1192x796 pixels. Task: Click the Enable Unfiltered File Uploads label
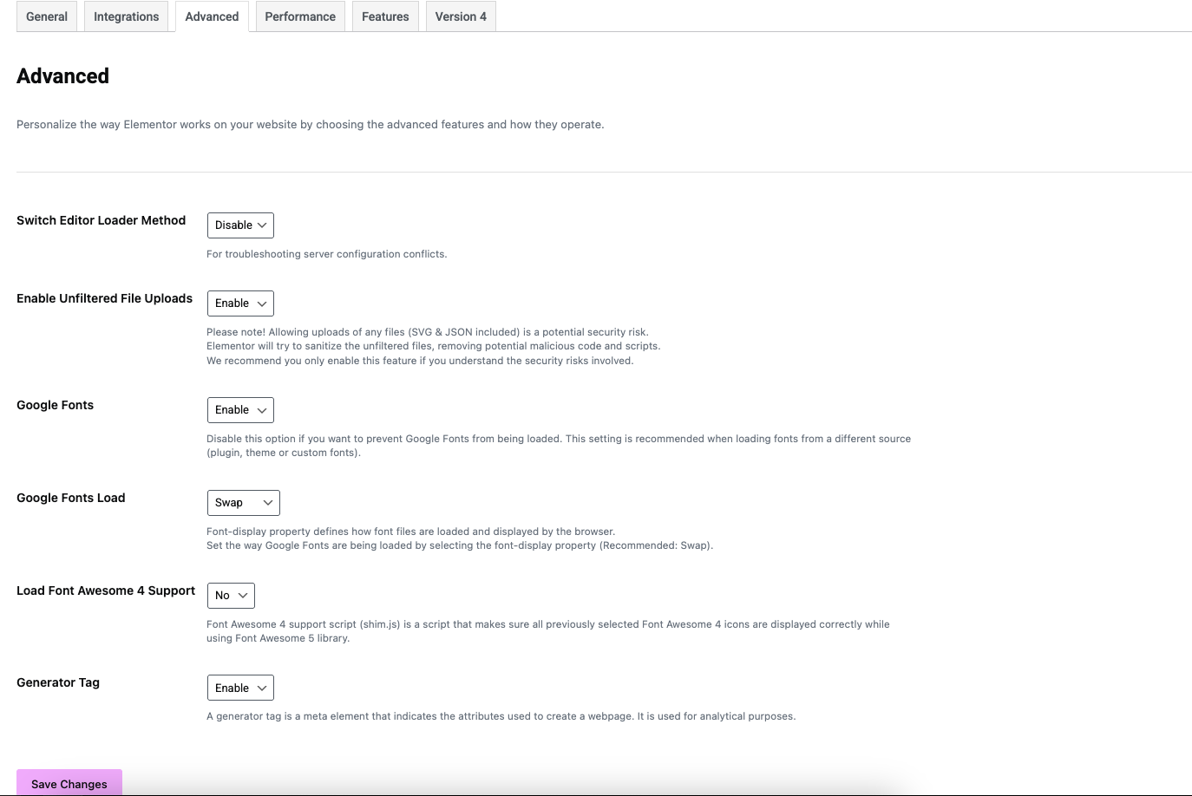click(104, 298)
